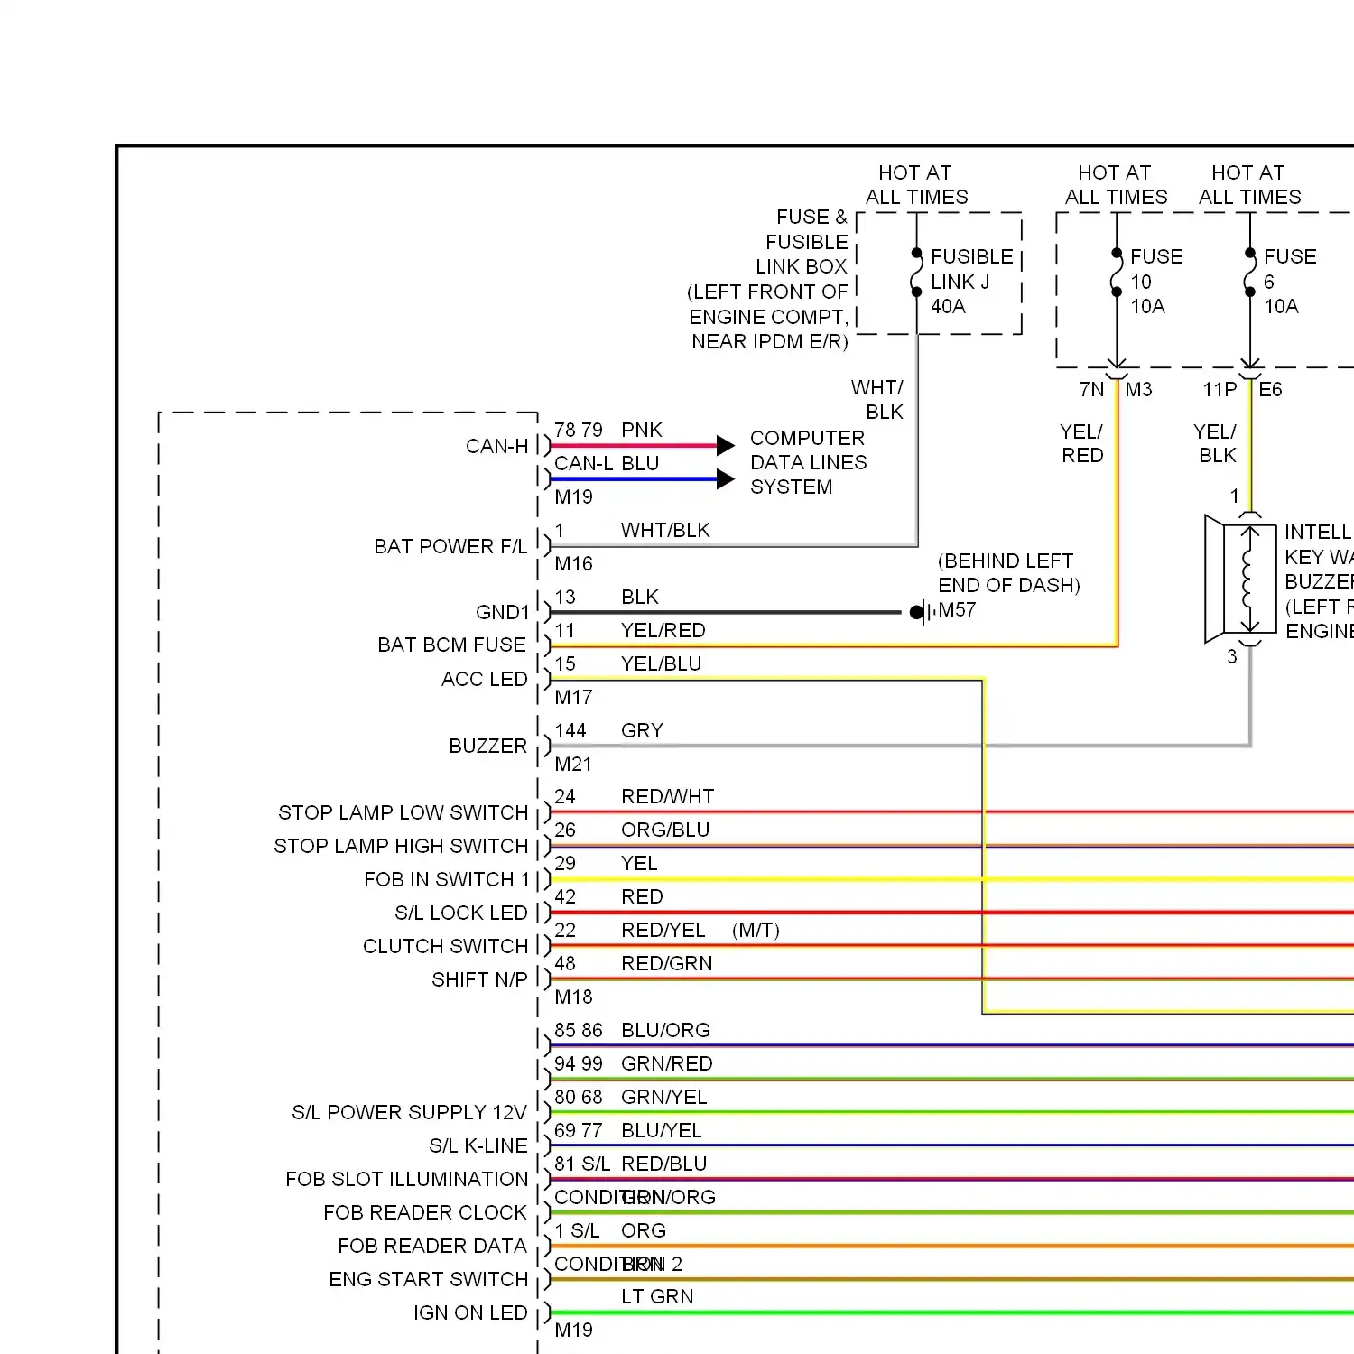Select the CAN-H pin label

[496, 446]
